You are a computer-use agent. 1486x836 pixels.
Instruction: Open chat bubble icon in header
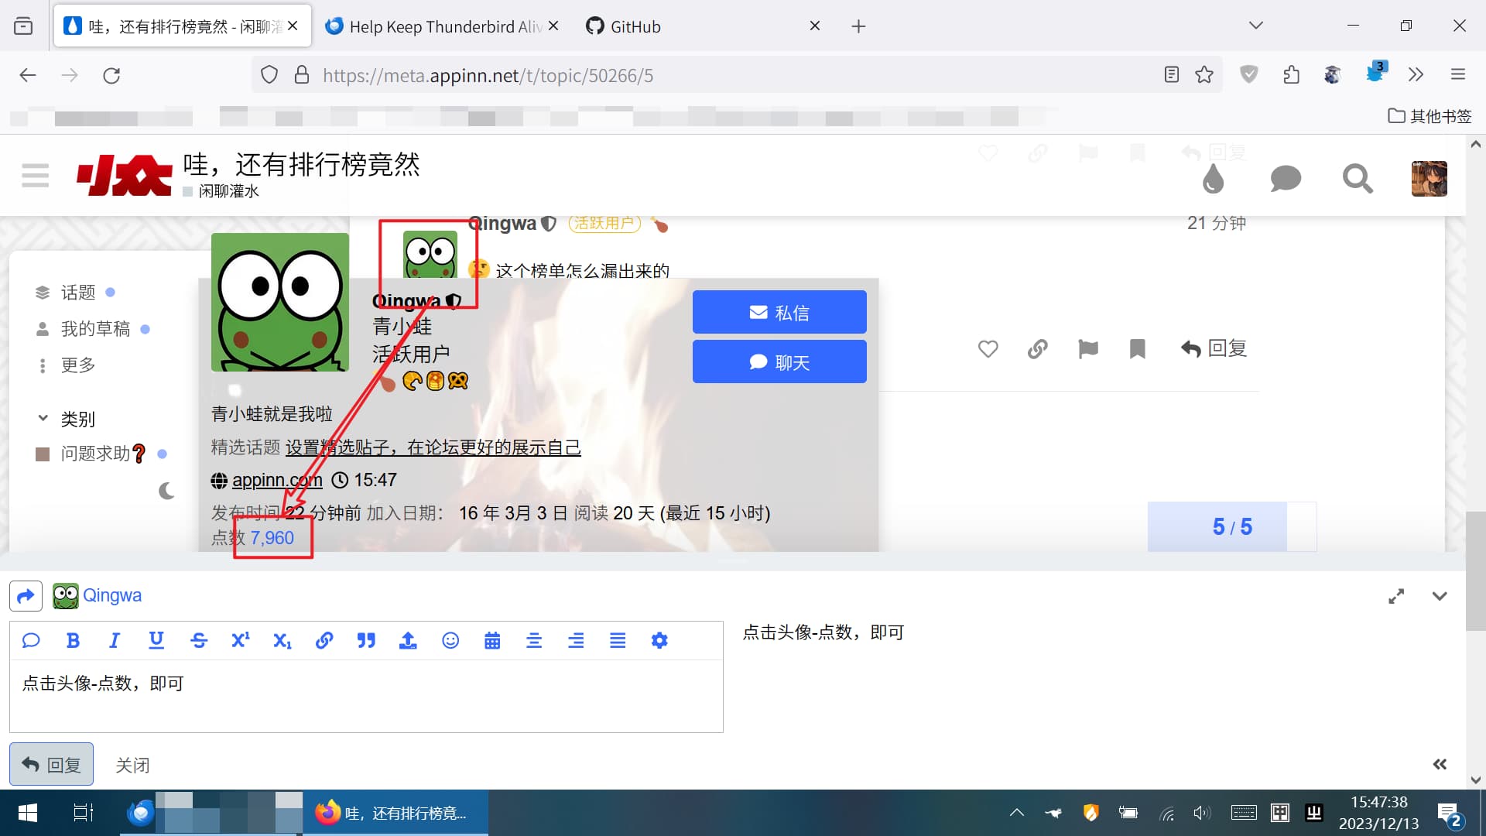pos(1286,179)
